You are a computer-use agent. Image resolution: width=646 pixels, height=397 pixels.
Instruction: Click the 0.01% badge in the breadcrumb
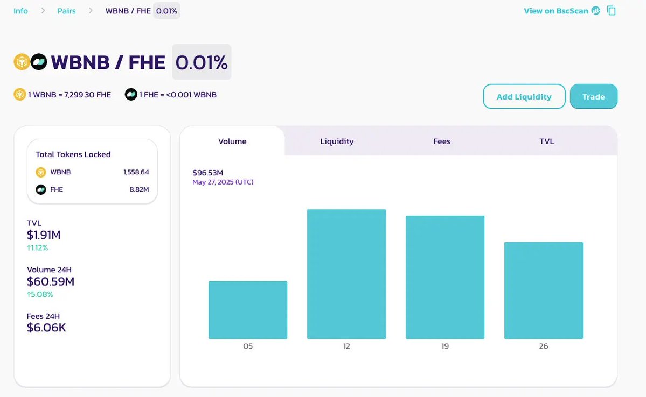[x=166, y=11]
